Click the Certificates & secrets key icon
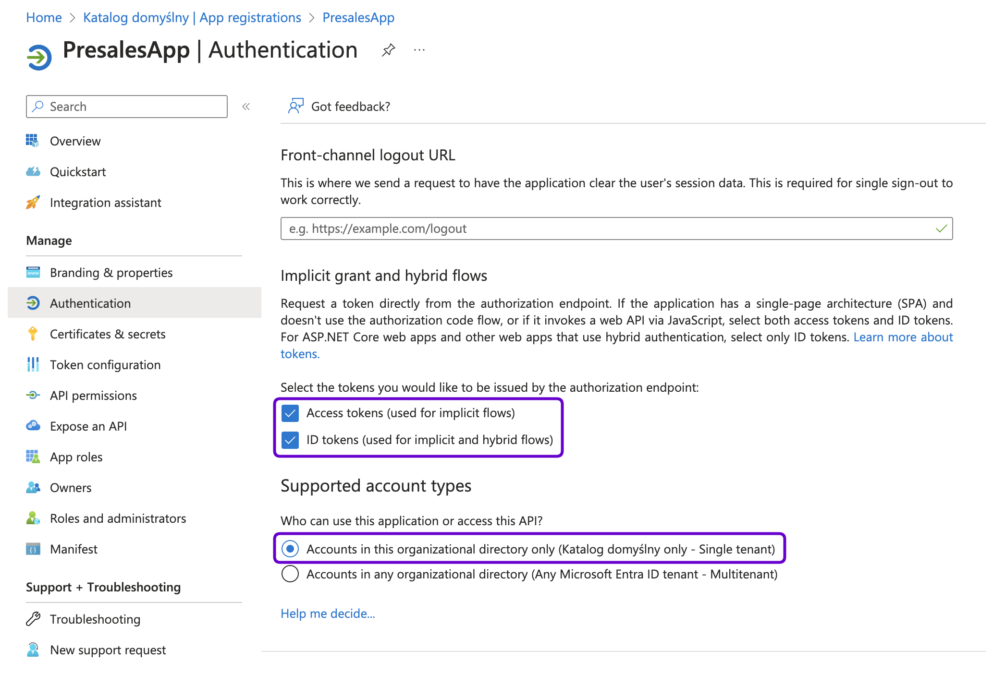Image resolution: width=993 pixels, height=674 pixels. pos(33,334)
